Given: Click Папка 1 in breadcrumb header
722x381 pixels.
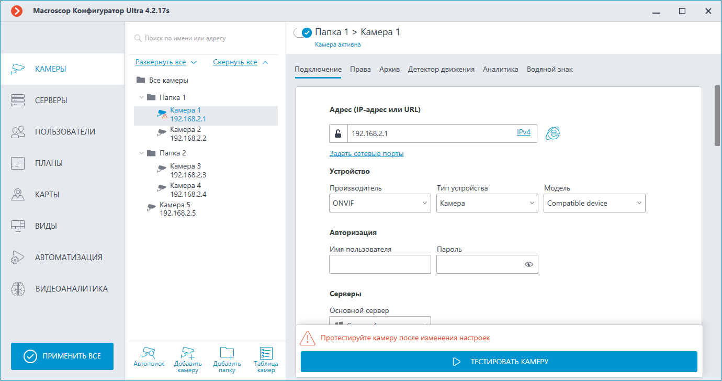Looking at the screenshot, I should tap(332, 32).
